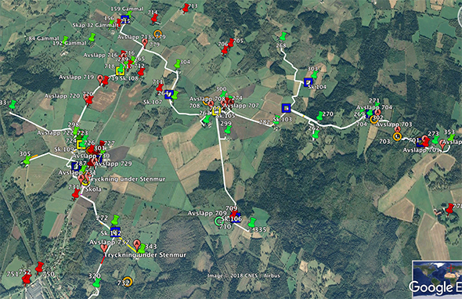Select the yellow square marker Sk.108
This screenshot has width=462, height=299.
(x=120, y=71)
